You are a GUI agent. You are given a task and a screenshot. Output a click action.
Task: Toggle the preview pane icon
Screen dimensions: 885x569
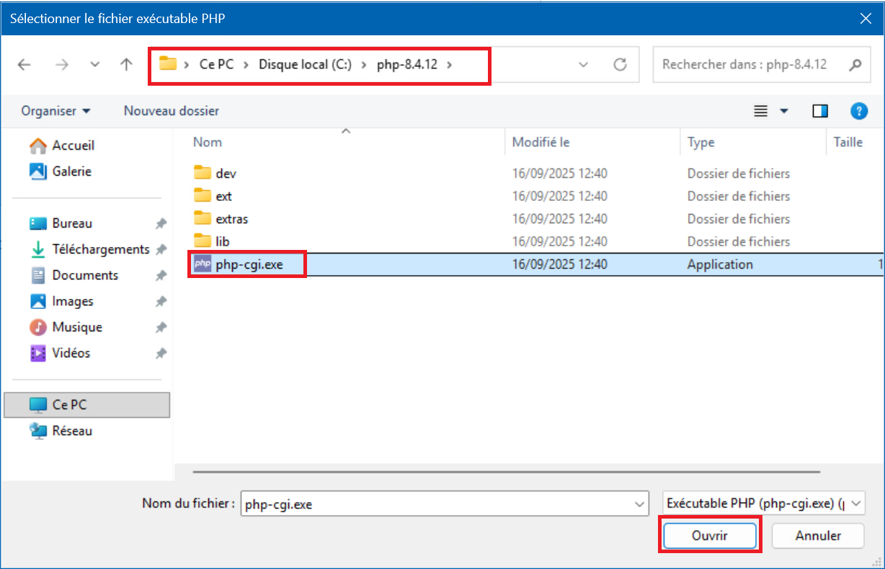[x=820, y=111]
